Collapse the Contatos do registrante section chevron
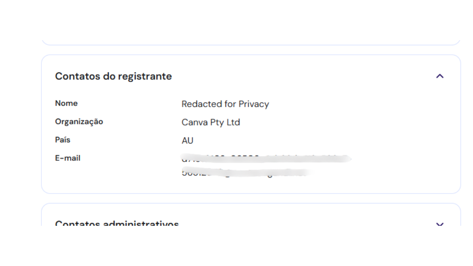This screenshot has width=473, height=266. click(x=440, y=76)
